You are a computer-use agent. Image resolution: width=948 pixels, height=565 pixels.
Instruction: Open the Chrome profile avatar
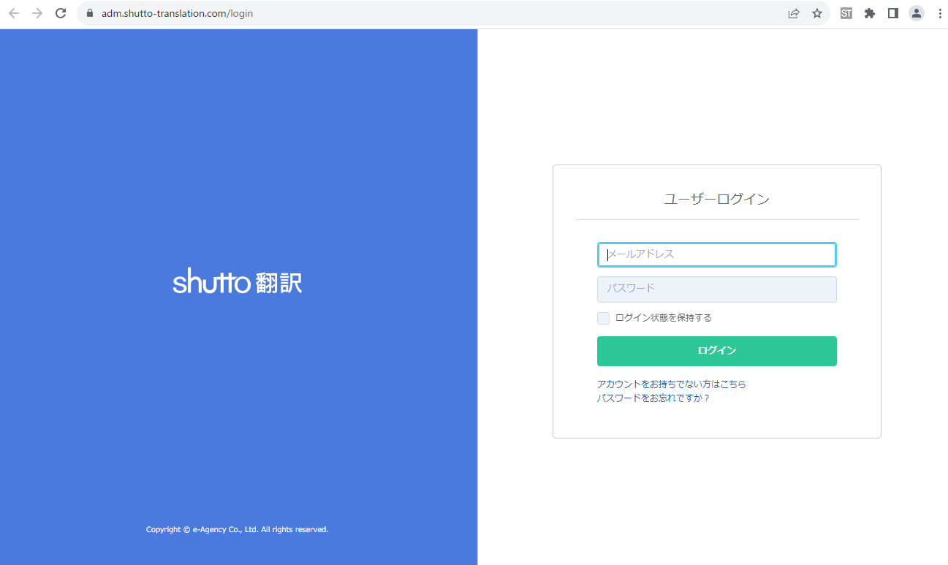(917, 13)
